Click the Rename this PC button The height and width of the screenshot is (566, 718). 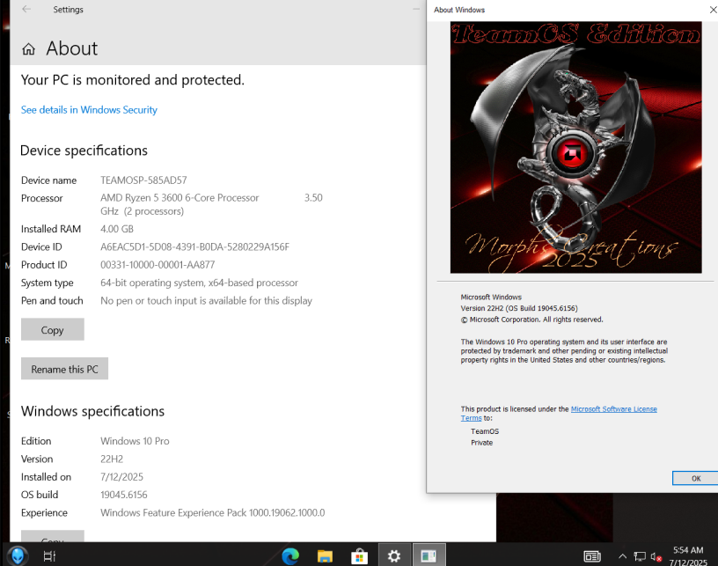point(64,369)
